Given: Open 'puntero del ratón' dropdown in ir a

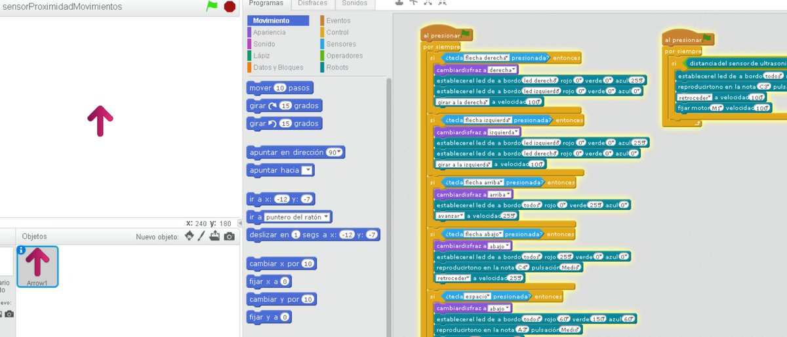Looking at the screenshot, I should pos(298,217).
